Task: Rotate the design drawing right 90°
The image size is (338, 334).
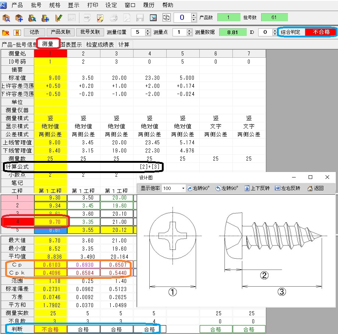Action: (x=198, y=188)
